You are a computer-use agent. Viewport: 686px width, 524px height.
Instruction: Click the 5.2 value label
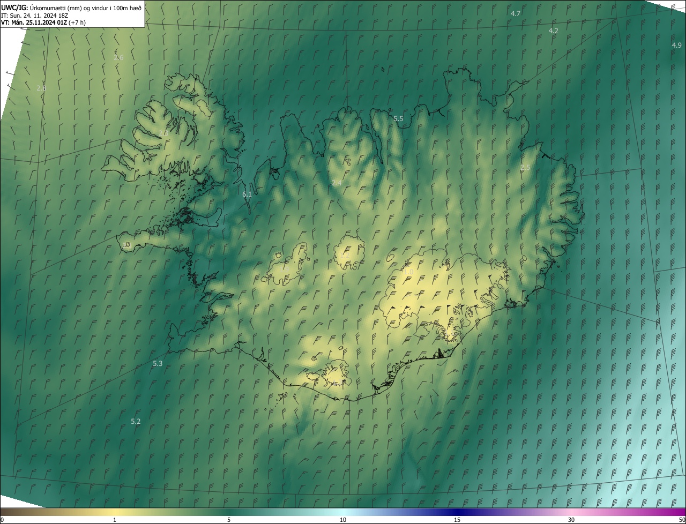136,422
